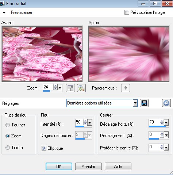Screen dimensions: 173x175
Task: Increase Zoom value with up arrow
Action: pyautogui.click(x=55, y=86)
